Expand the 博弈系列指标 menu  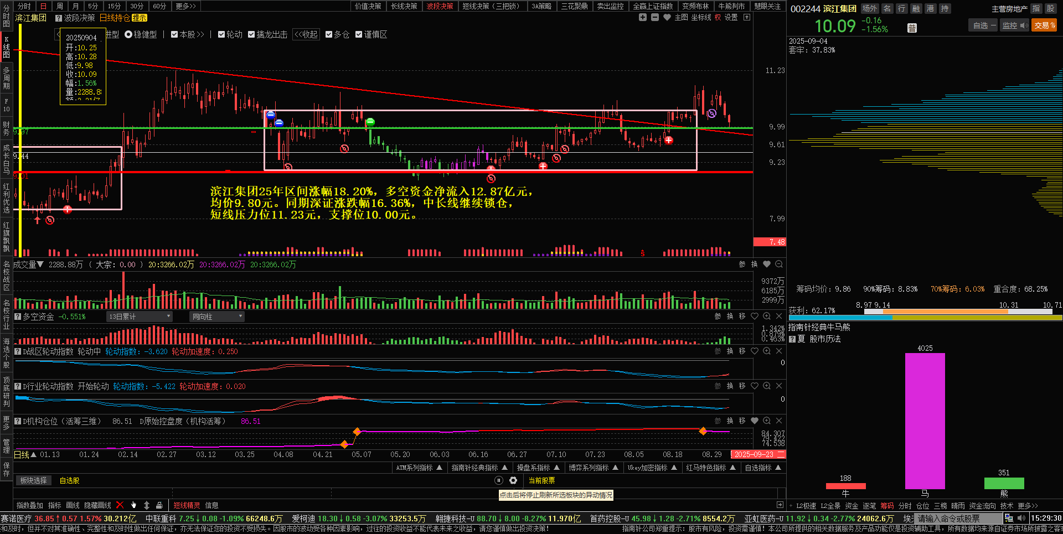click(594, 468)
